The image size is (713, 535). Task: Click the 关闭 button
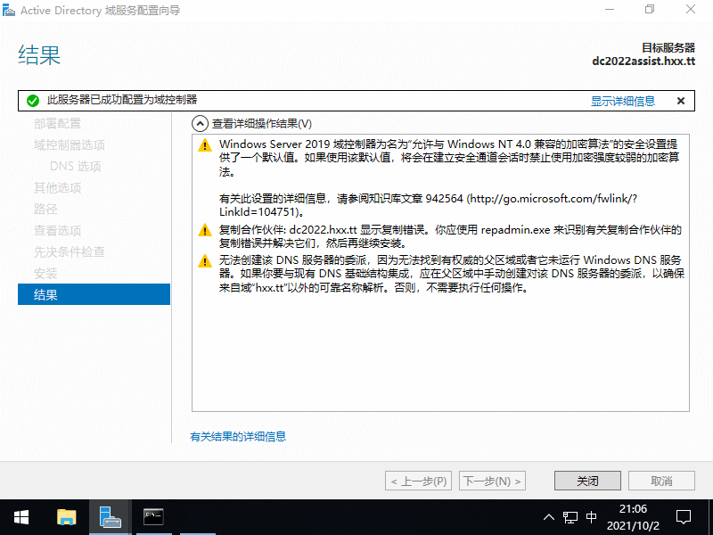(587, 481)
